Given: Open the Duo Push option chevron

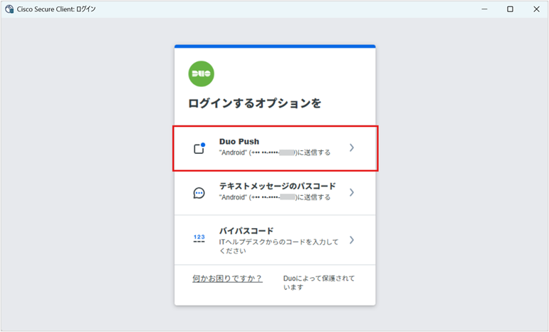Looking at the screenshot, I should point(352,147).
